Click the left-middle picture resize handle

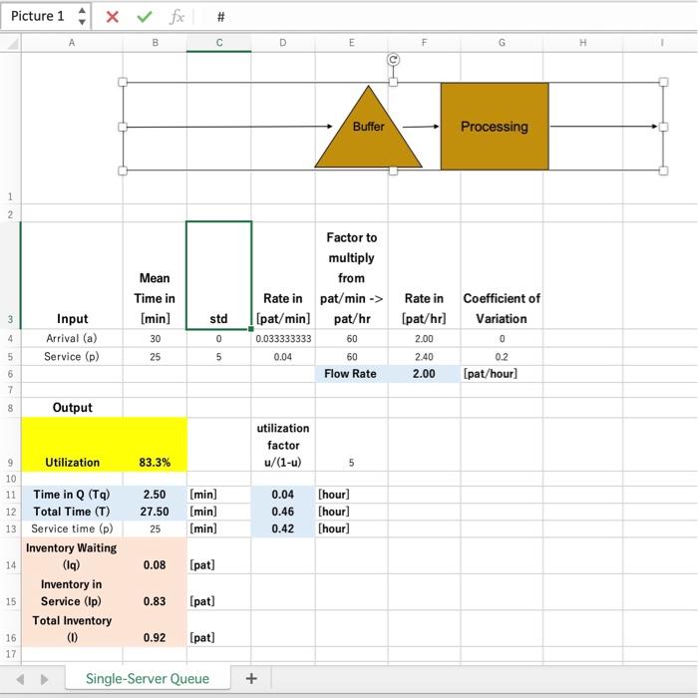[123, 127]
